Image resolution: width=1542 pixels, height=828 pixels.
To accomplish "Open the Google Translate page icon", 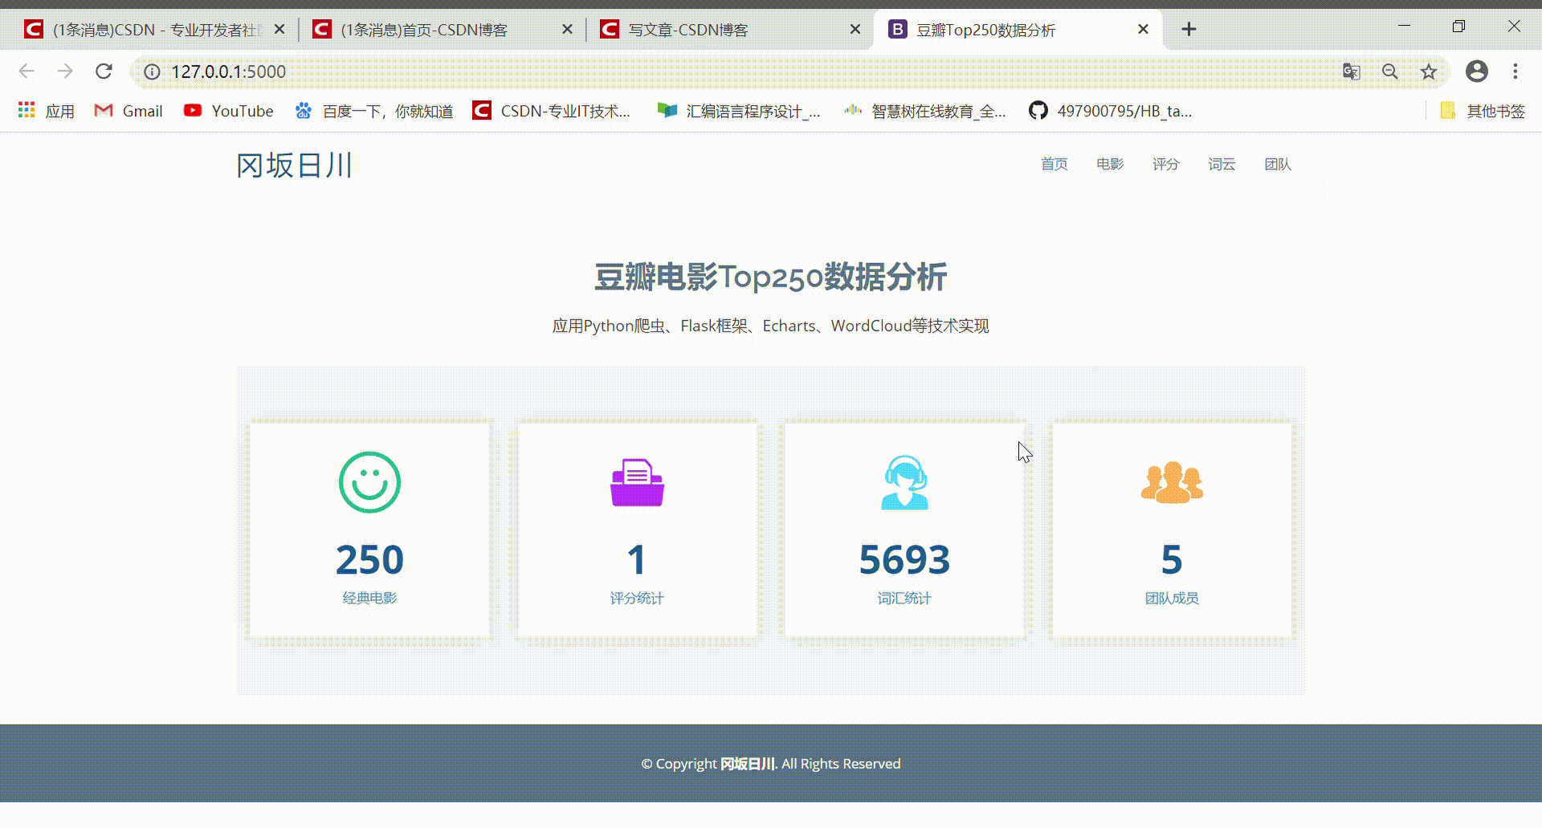I will (x=1352, y=71).
